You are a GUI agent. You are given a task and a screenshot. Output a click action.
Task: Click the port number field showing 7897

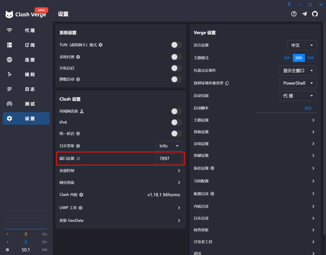[169, 158]
